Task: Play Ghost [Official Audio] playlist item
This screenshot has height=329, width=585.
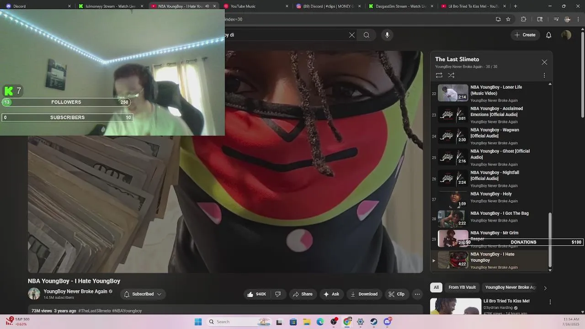Action: pos(489,157)
